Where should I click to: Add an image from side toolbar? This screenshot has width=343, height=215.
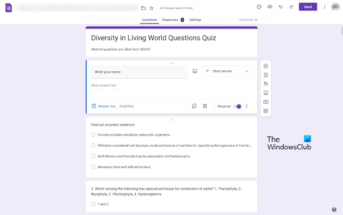point(266,93)
